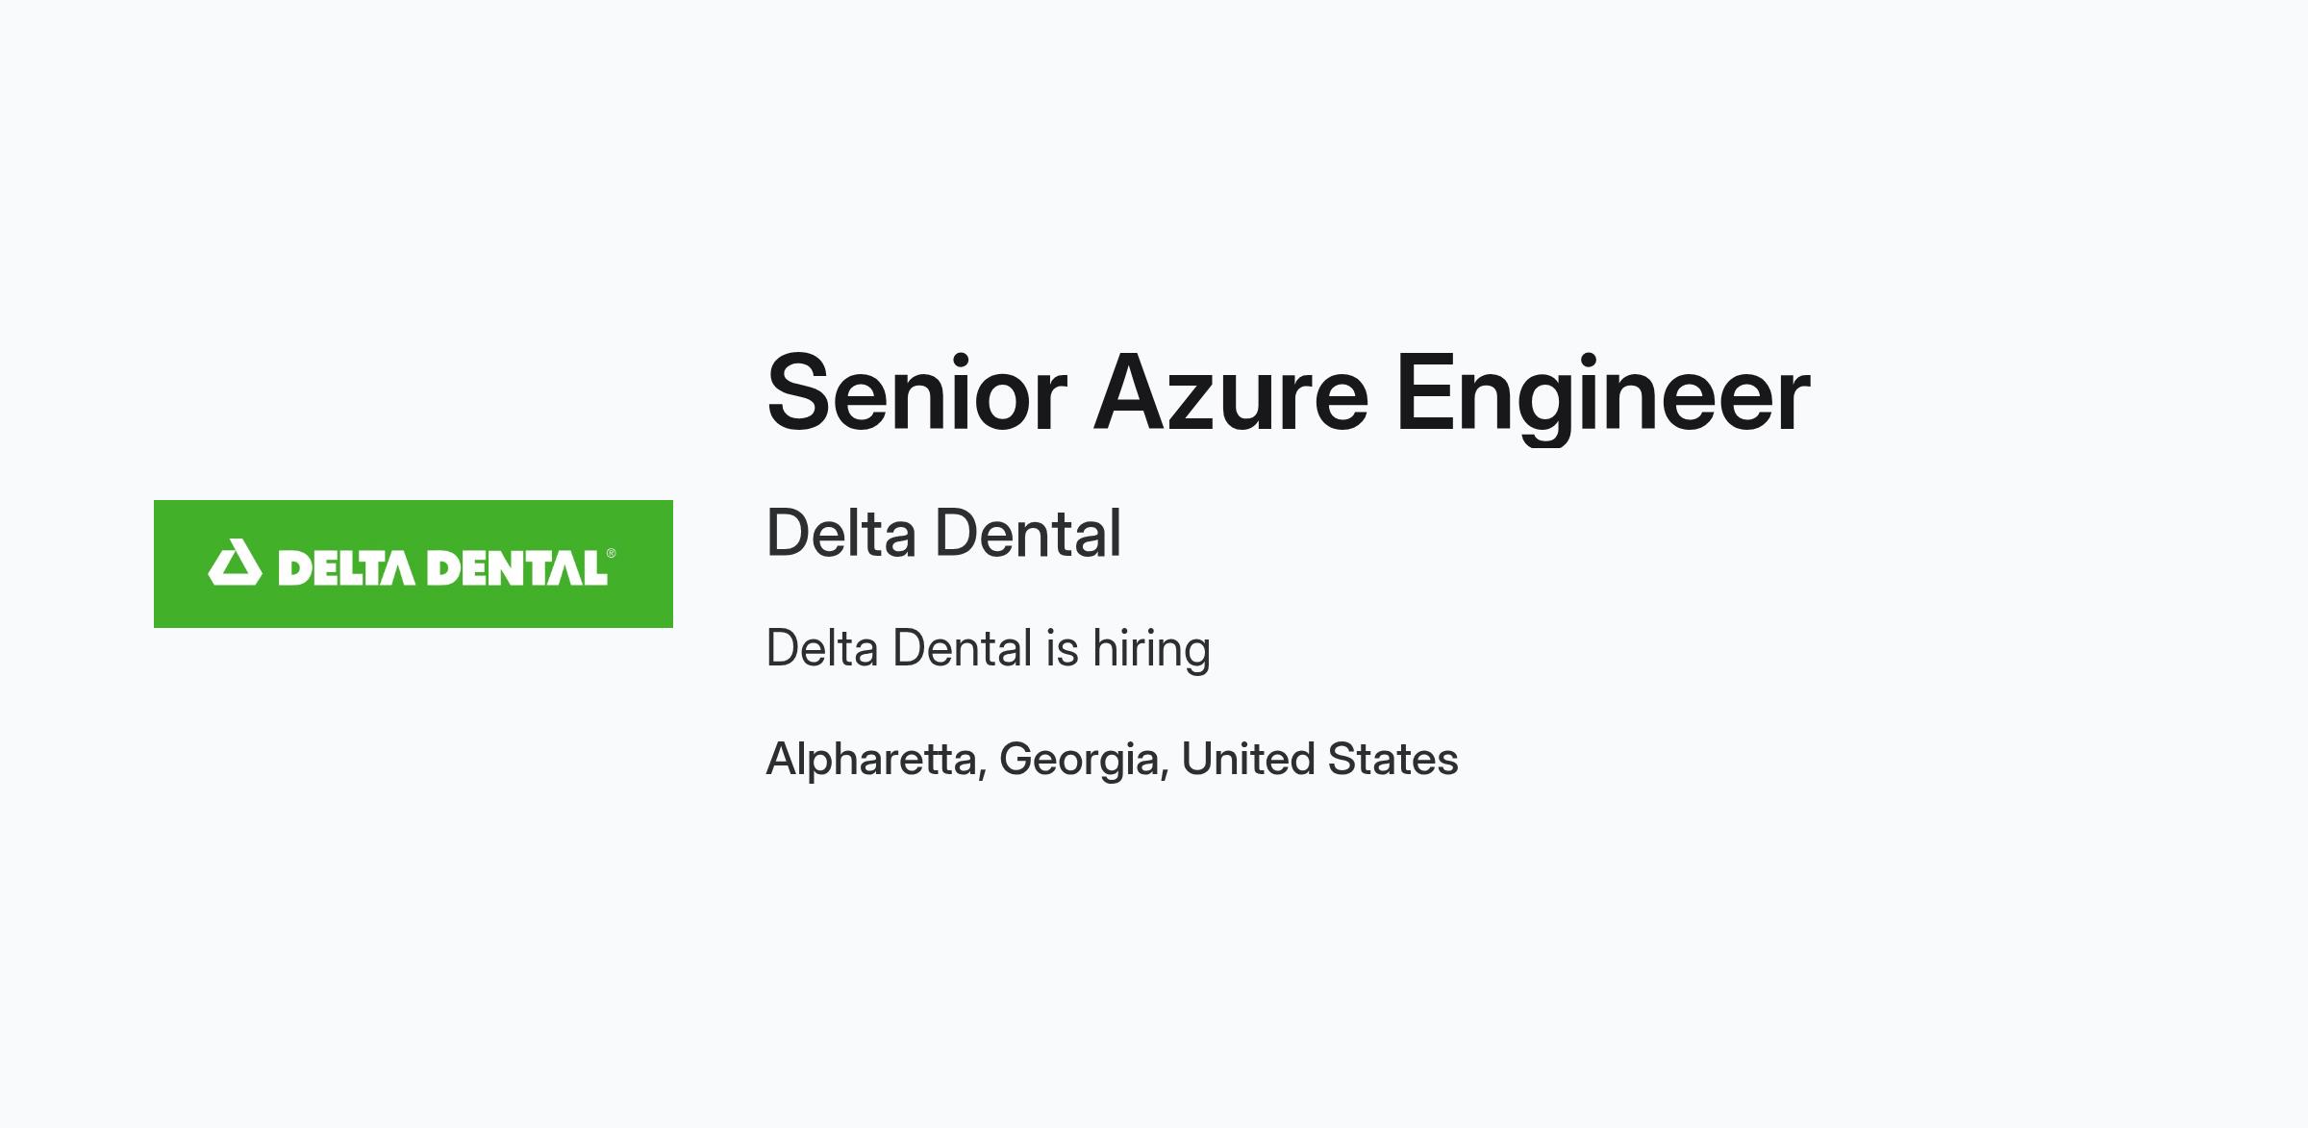This screenshot has height=1128, width=2308.
Task: Open the green Delta Dental logo banner
Action: click(x=414, y=564)
